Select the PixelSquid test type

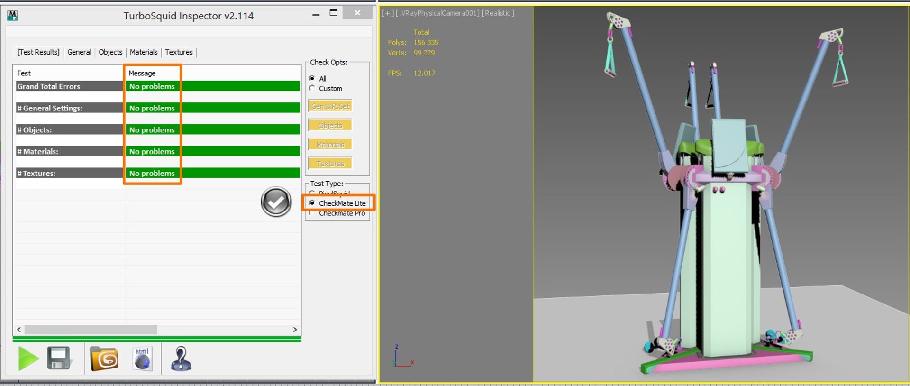pos(330,193)
